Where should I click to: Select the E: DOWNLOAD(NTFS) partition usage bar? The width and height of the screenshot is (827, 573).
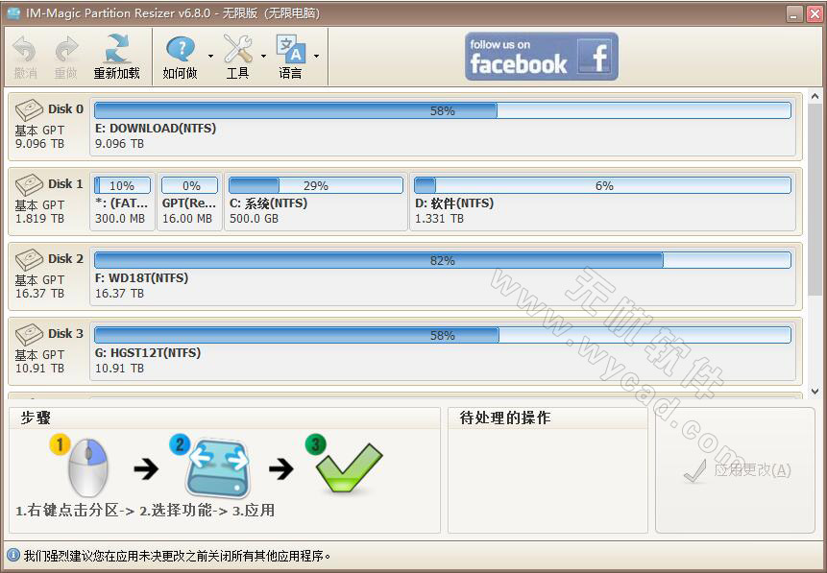(443, 110)
